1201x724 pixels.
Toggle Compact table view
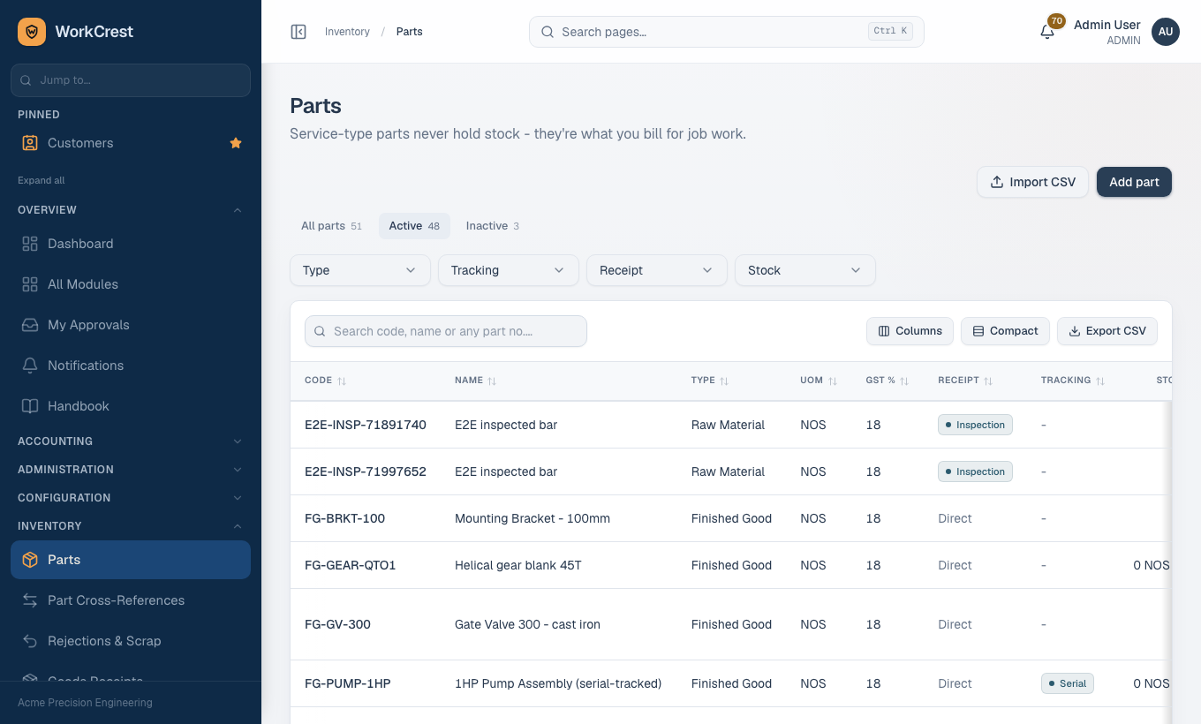(x=1005, y=331)
